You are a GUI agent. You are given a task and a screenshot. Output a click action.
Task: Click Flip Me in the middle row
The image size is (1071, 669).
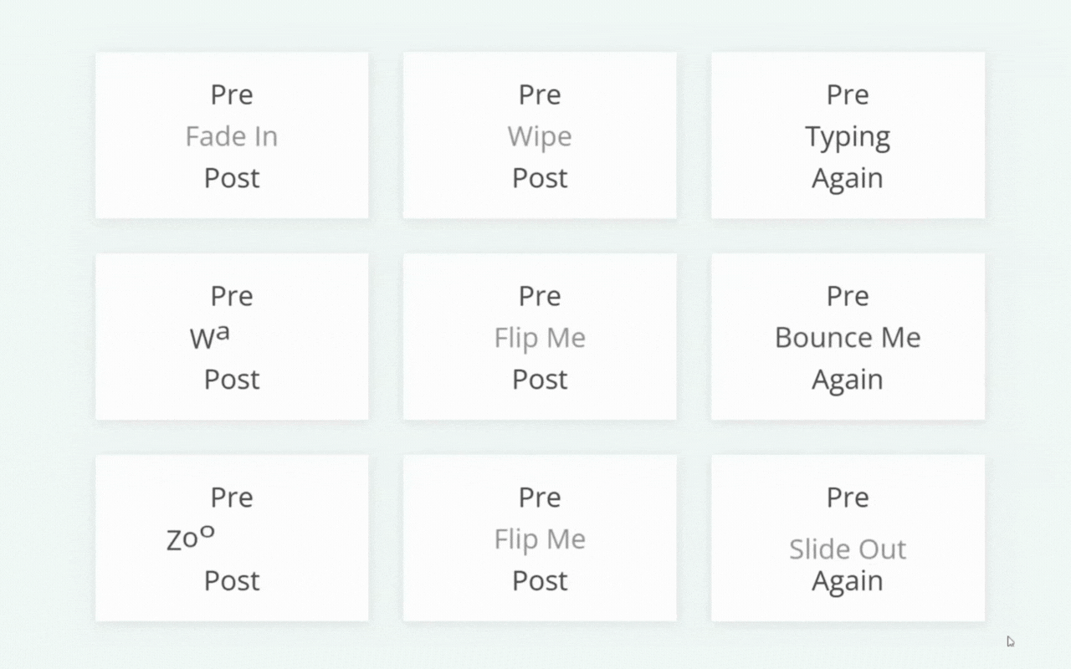540,338
